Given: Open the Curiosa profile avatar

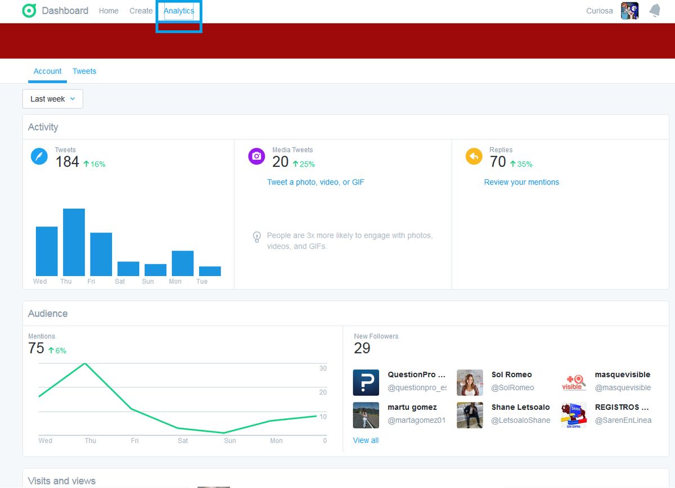Looking at the screenshot, I should [x=629, y=10].
